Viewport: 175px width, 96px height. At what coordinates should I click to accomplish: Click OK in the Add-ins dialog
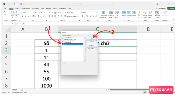point(92,38)
